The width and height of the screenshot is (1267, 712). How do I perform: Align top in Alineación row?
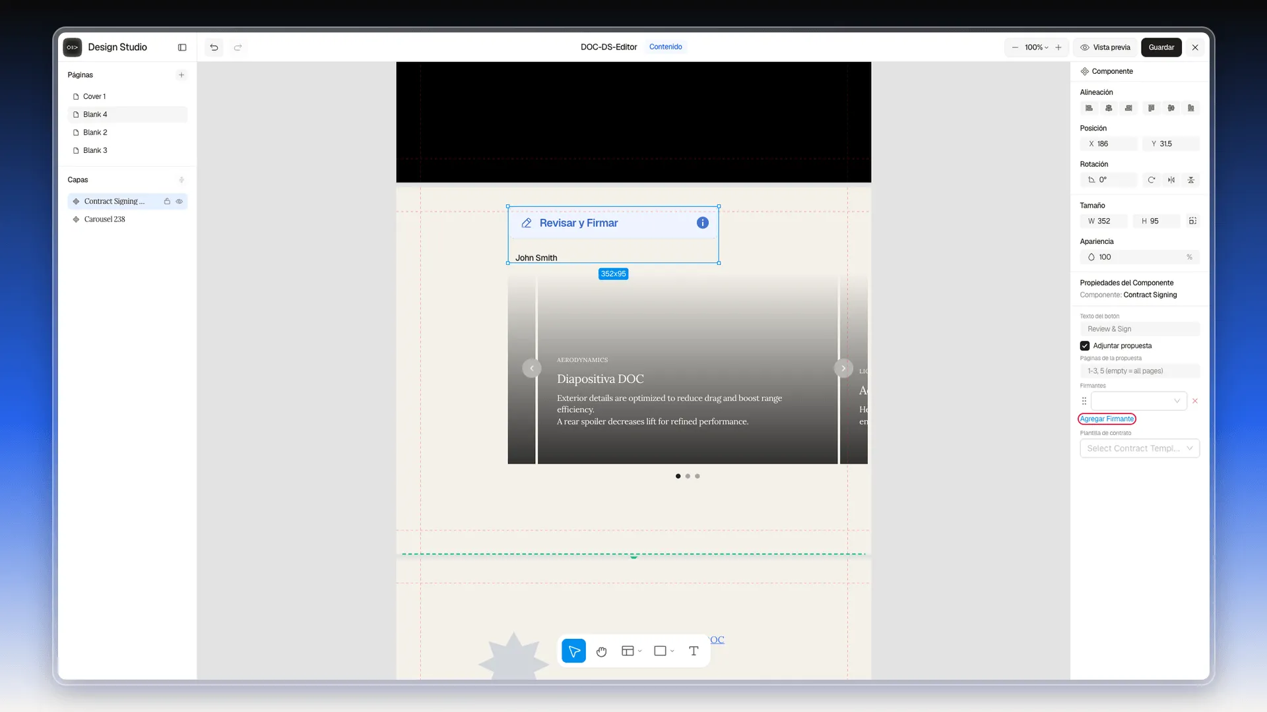(1152, 108)
